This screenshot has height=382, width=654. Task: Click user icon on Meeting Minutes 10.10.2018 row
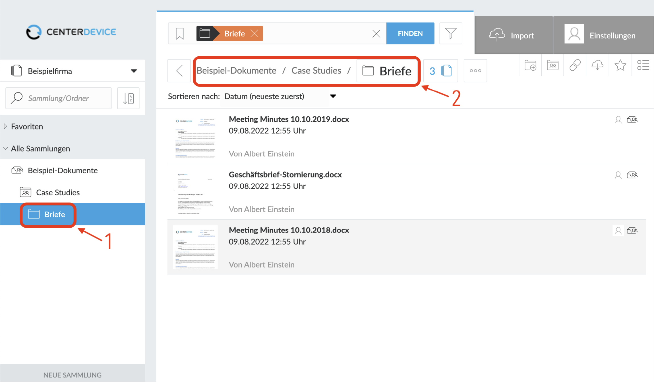coord(618,231)
